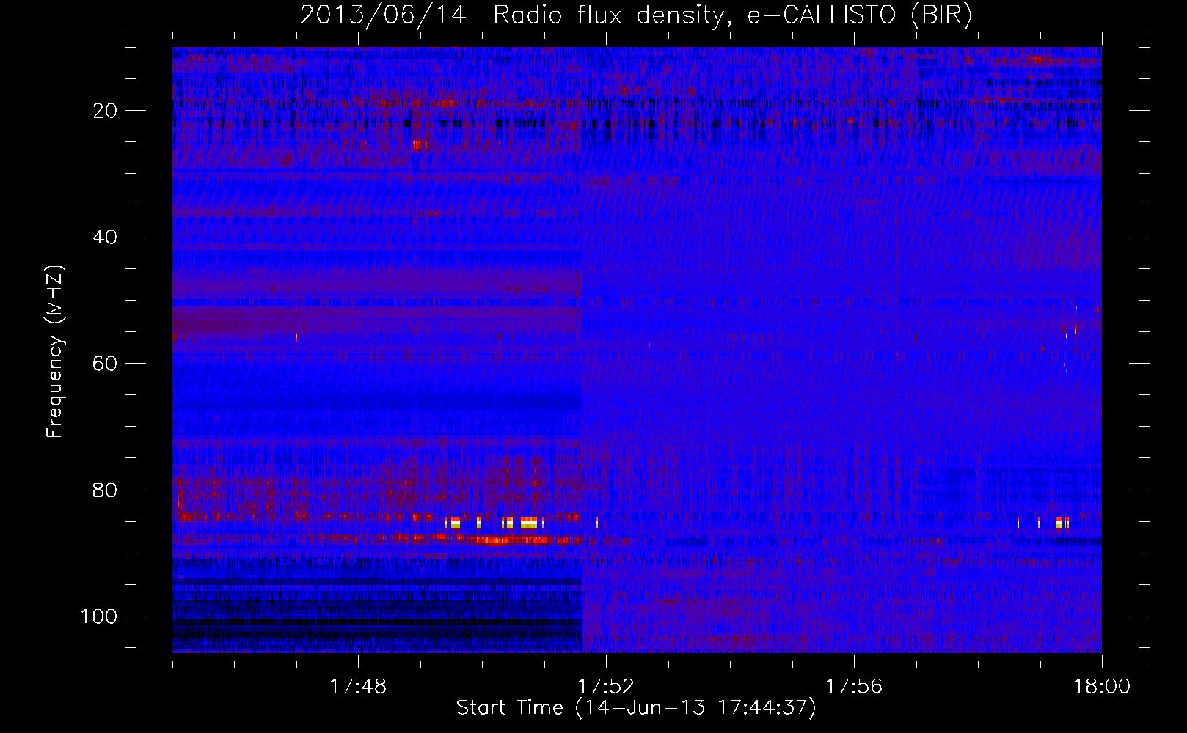Click the 'Start Time (14-Jun-13 17:44:37)' label

(636, 707)
